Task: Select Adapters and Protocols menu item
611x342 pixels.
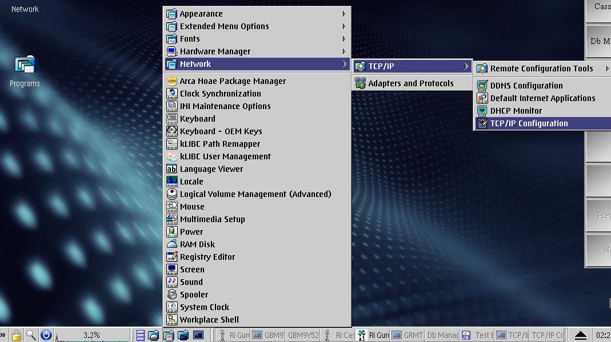Action: point(412,83)
